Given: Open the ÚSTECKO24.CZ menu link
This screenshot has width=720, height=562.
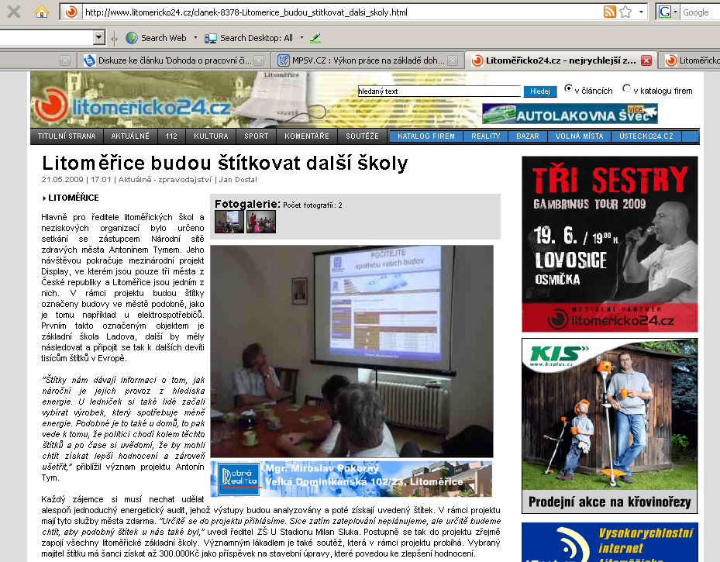Looking at the screenshot, I should click(646, 136).
